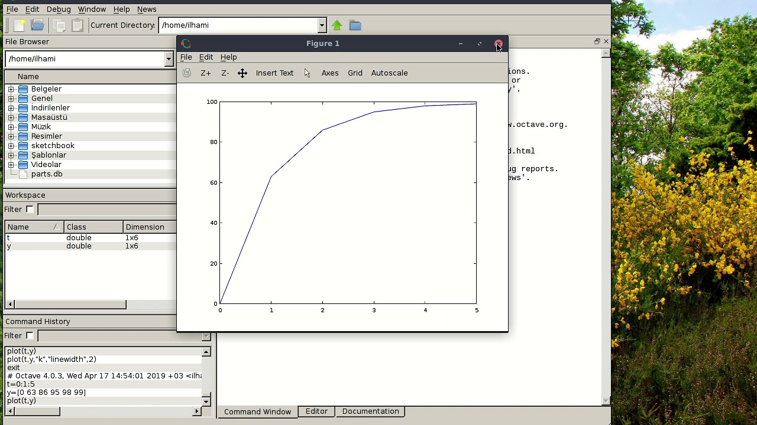The width and height of the screenshot is (757, 425).
Task: Open the Window menu in Octave
Action: click(92, 9)
